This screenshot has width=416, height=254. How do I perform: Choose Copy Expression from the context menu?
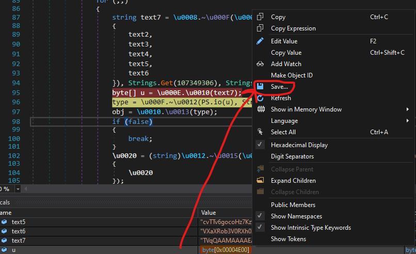click(x=293, y=28)
